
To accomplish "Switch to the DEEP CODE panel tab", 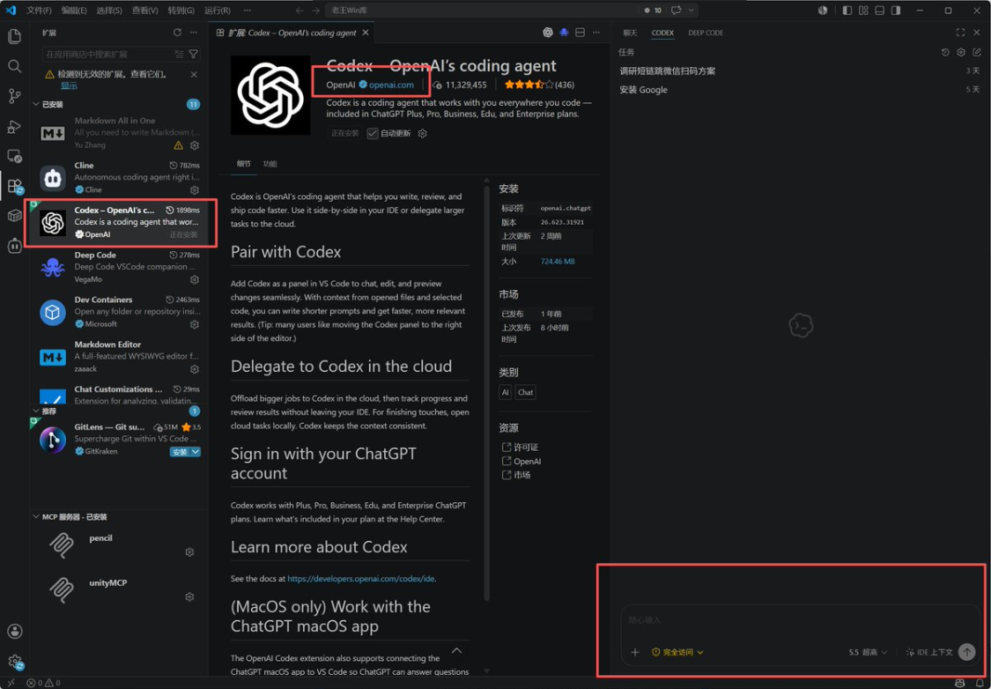I will pos(706,33).
